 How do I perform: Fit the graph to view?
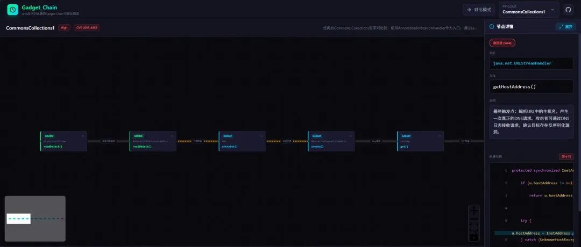pos(474,228)
